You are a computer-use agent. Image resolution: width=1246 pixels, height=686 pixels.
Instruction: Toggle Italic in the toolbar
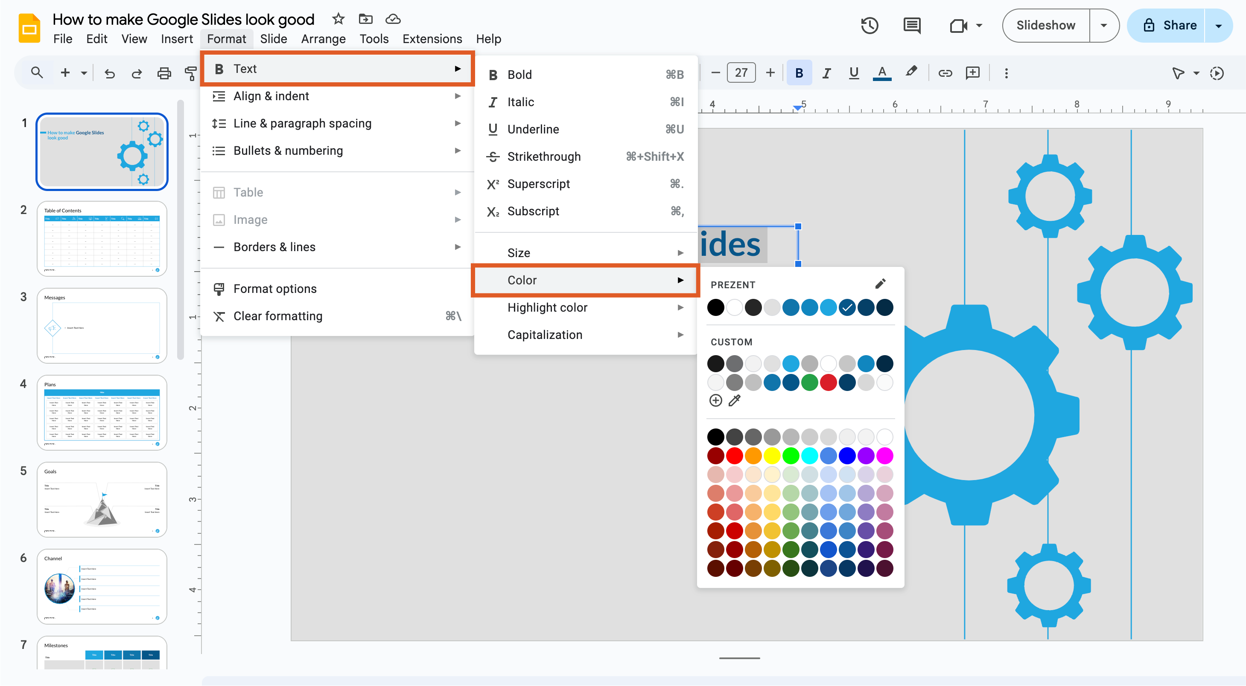(x=827, y=73)
